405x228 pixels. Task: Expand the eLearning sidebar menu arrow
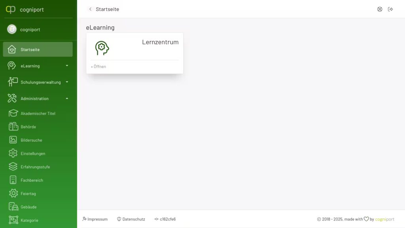[x=67, y=66]
